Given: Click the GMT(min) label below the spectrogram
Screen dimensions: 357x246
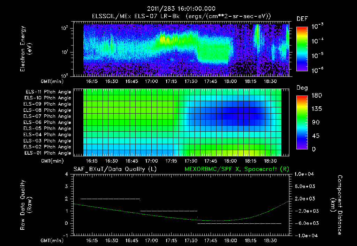Looking at the screenshot, I should (x=52, y=81).
